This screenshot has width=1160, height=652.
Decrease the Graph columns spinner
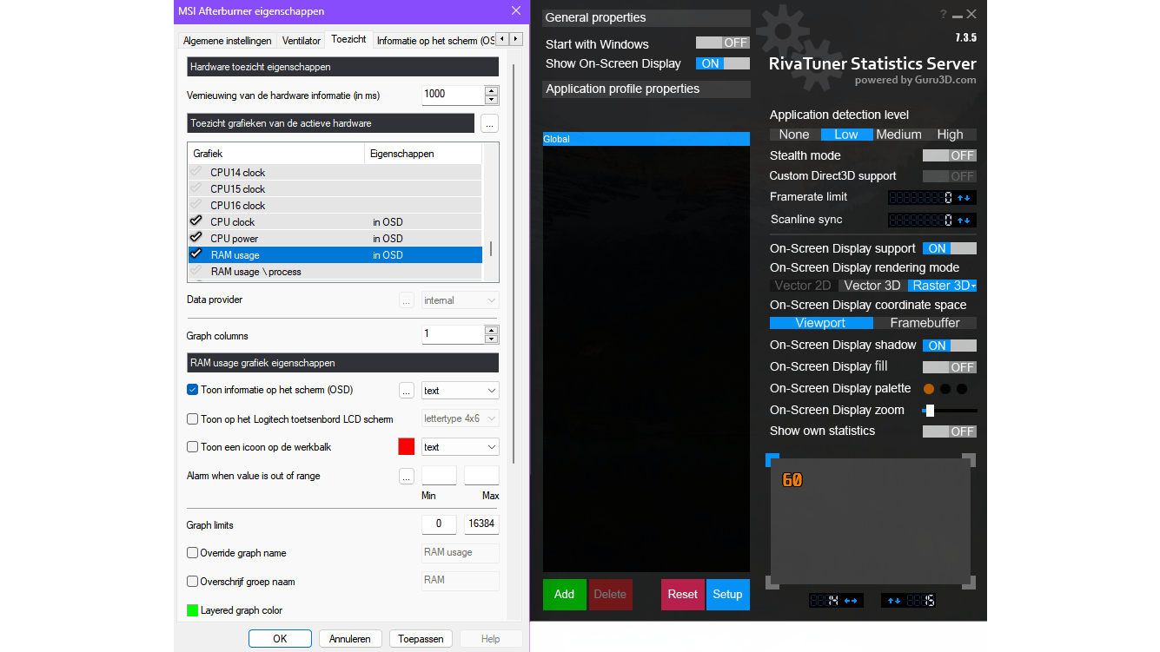tap(492, 339)
